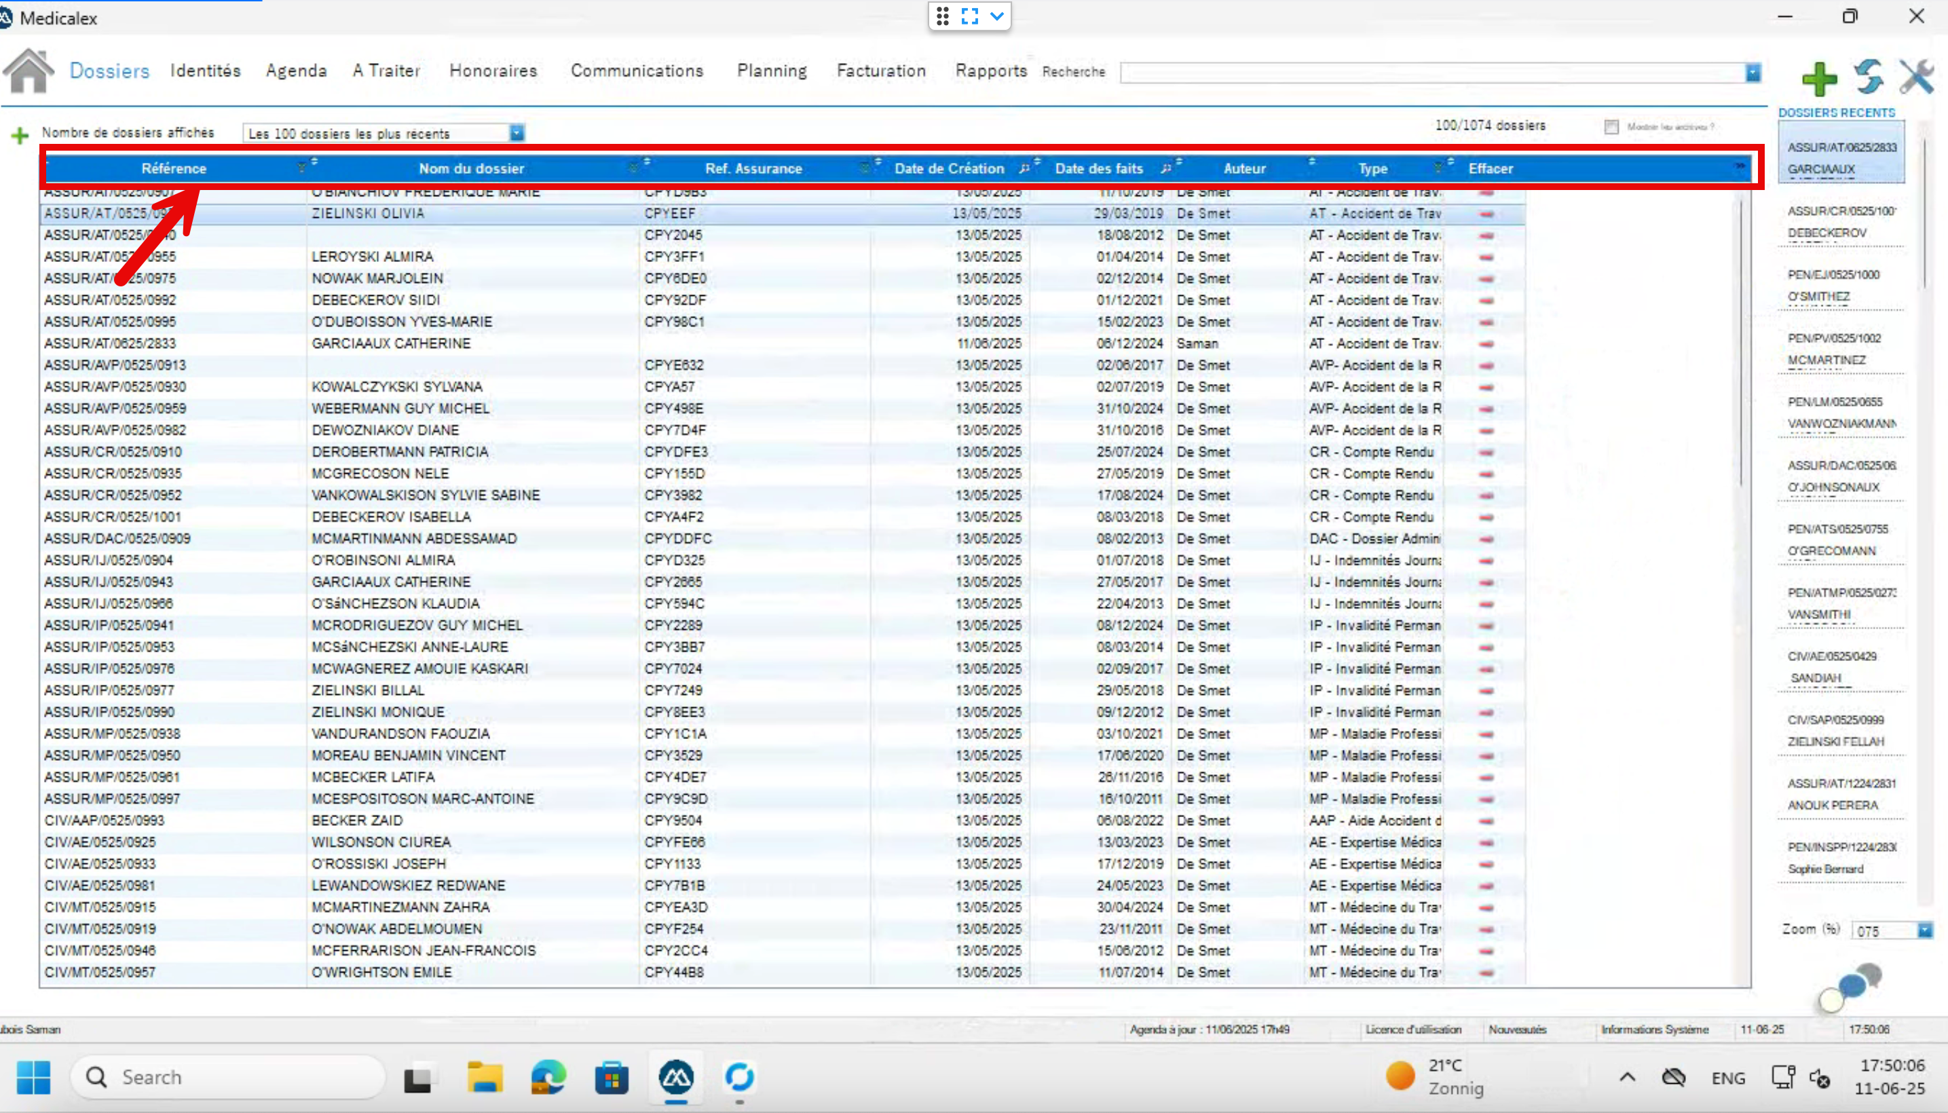
Task: Click the Home house icon
Action: [29, 71]
